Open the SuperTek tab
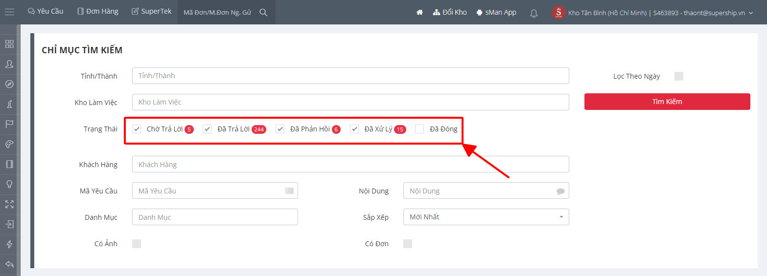 click(152, 11)
